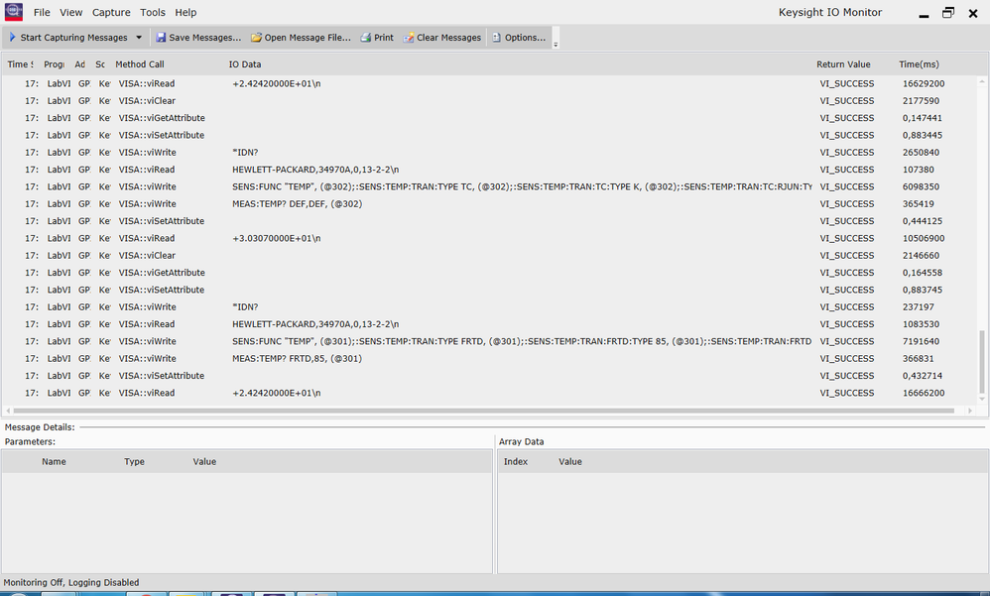Viewport: 990px width, 596px height.
Task: Select HEWLETT-PACKARD row with time 107380
Action: (490, 170)
